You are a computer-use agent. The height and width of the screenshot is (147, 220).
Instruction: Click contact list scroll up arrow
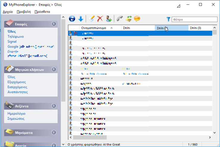pos(214,28)
